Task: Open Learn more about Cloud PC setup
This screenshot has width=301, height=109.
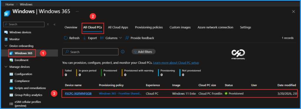Action: (x=176, y=63)
